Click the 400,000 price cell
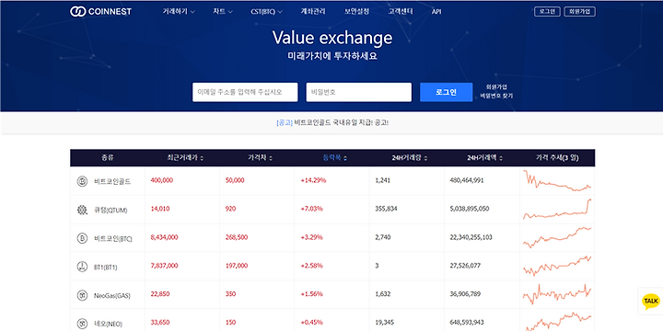Image resolution: width=663 pixels, height=331 pixels. 161,180
